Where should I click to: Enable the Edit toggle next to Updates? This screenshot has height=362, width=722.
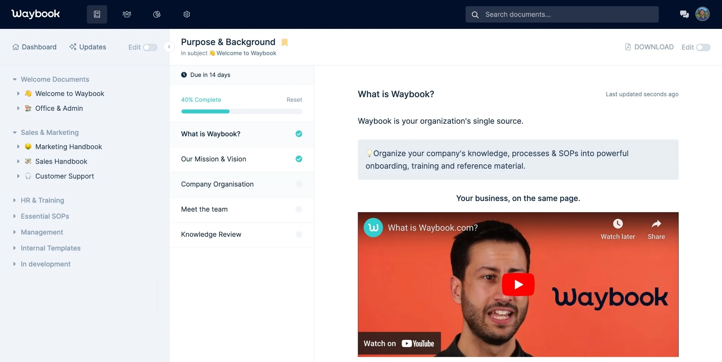point(150,47)
